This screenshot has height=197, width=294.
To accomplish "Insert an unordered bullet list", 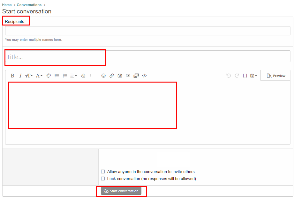I will click(57, 76).
